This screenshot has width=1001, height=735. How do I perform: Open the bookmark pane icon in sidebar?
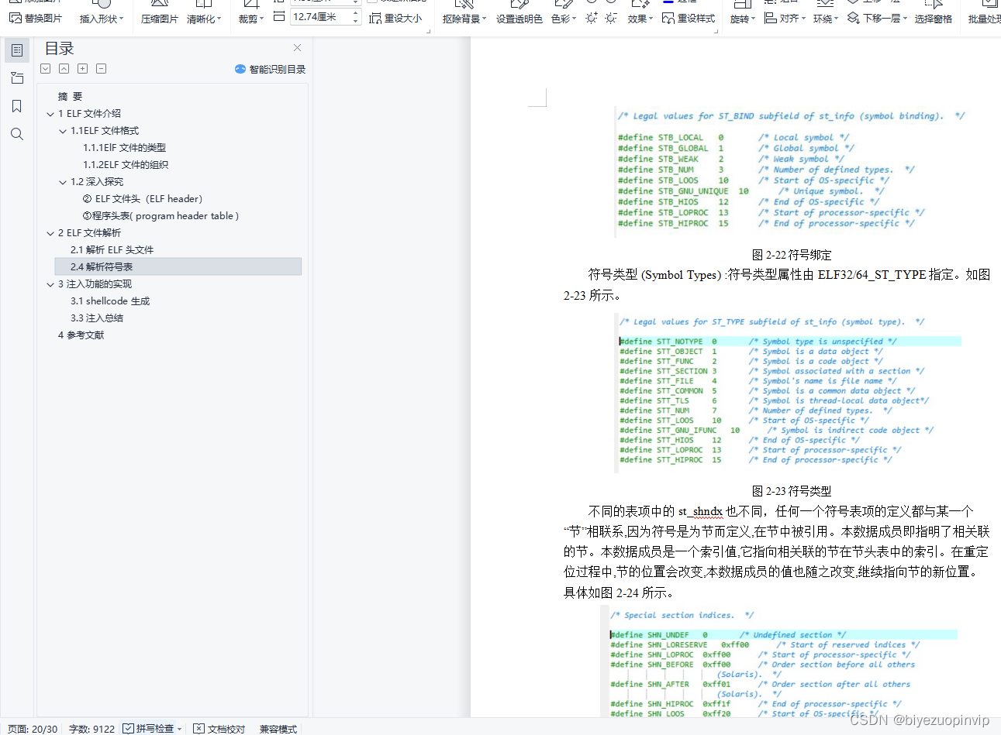(17, 106)
